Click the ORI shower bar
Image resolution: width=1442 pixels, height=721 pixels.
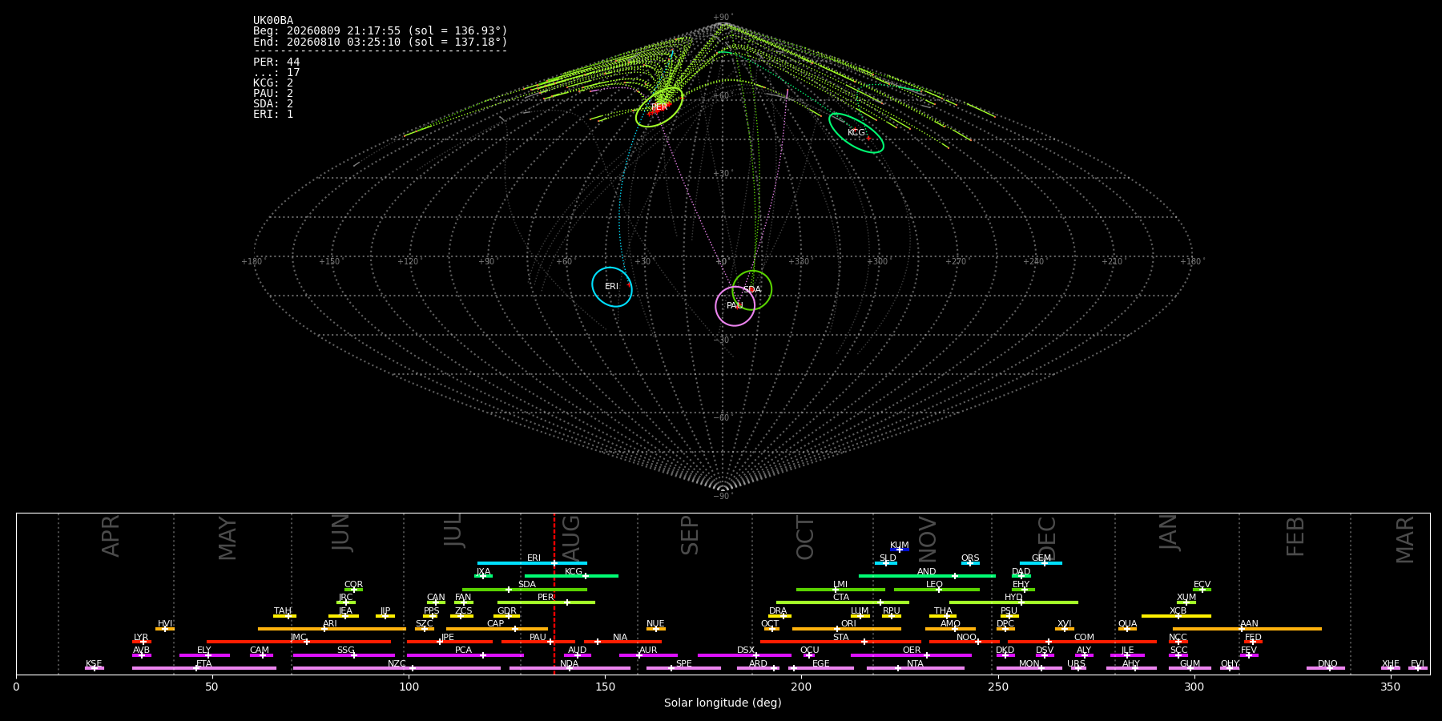click(847, 629)
